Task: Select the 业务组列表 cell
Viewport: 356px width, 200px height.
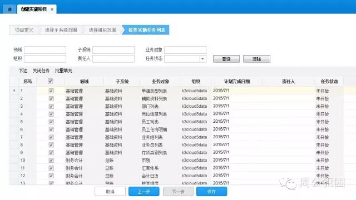Action: (152, 137)
